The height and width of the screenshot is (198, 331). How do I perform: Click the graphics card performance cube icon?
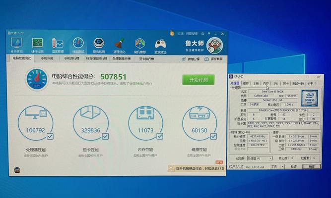tap(90, 112)
